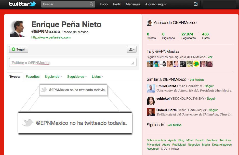The width and height of the screenshot is (239, 155).
Task: Open the 456 Listas count
Action: pyautogui.click(x=206, y=36)
